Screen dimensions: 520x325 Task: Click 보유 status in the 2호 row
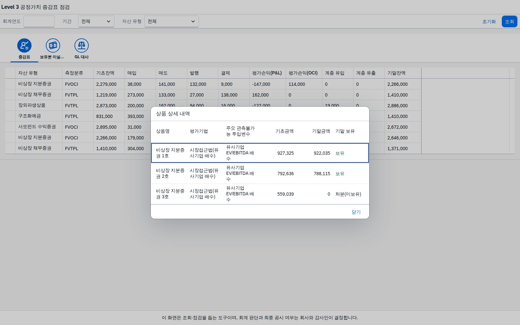click(340, 174)
